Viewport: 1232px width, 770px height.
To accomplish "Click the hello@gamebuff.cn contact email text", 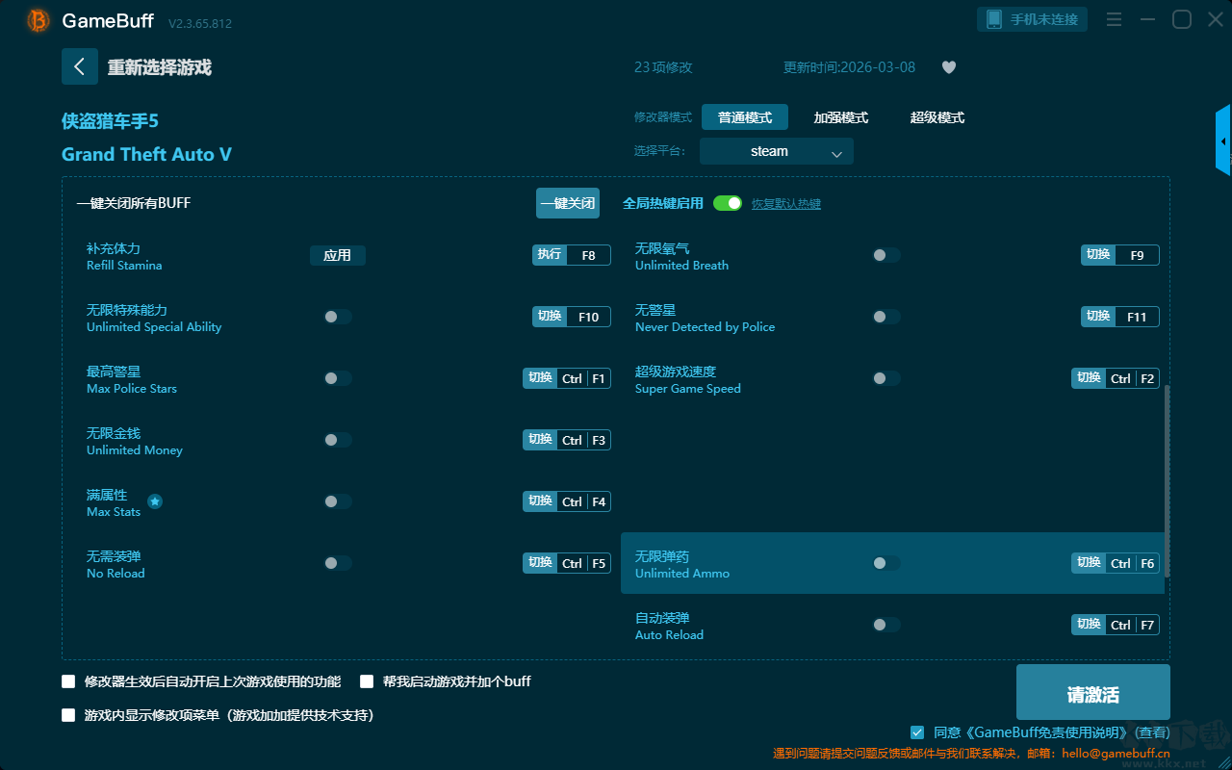I will [x=1116, y=754].
